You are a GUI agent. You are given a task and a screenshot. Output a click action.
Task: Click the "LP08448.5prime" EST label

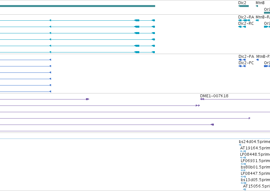point(255,154)
